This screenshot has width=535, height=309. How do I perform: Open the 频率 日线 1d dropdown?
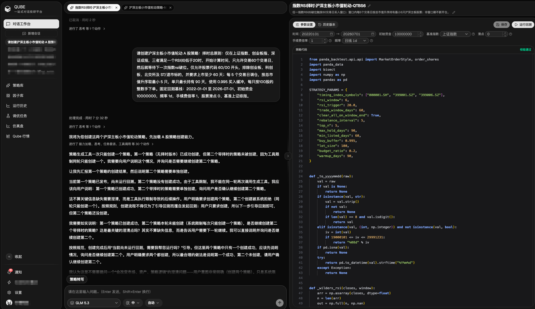(355, 41)
